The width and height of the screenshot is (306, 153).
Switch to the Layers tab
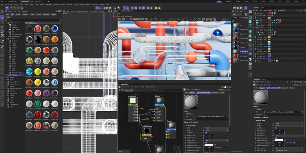pos(264,79)
